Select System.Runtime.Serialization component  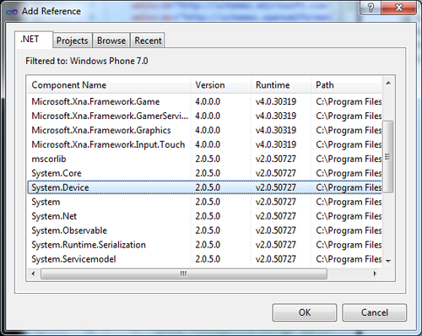pos(205,245)
